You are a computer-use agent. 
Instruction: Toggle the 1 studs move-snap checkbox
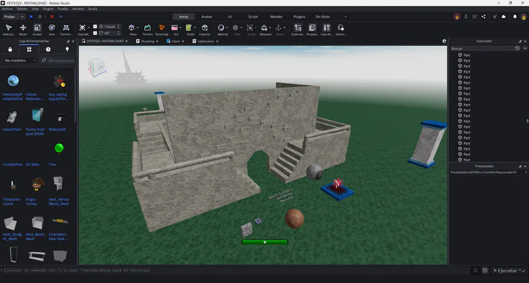pos(95,26)
